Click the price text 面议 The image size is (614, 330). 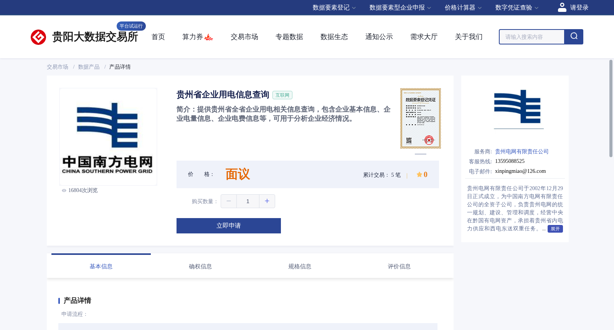pyautogui.click(x=238, y=174)
